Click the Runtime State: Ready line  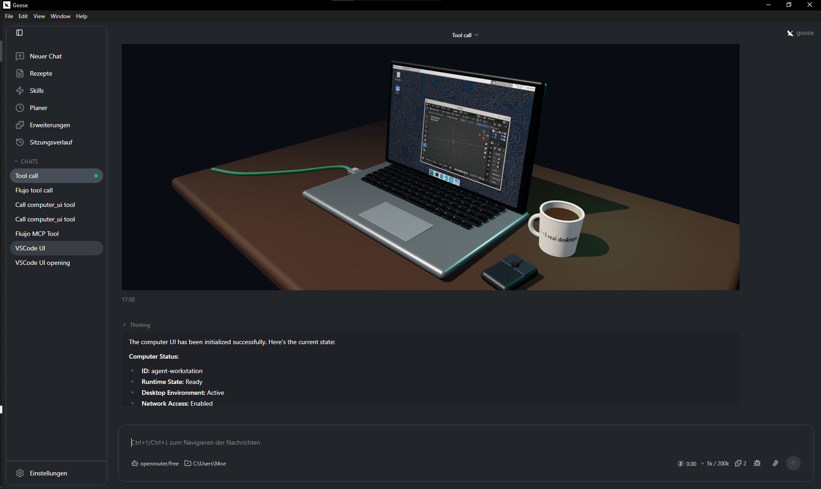[172, 382]
